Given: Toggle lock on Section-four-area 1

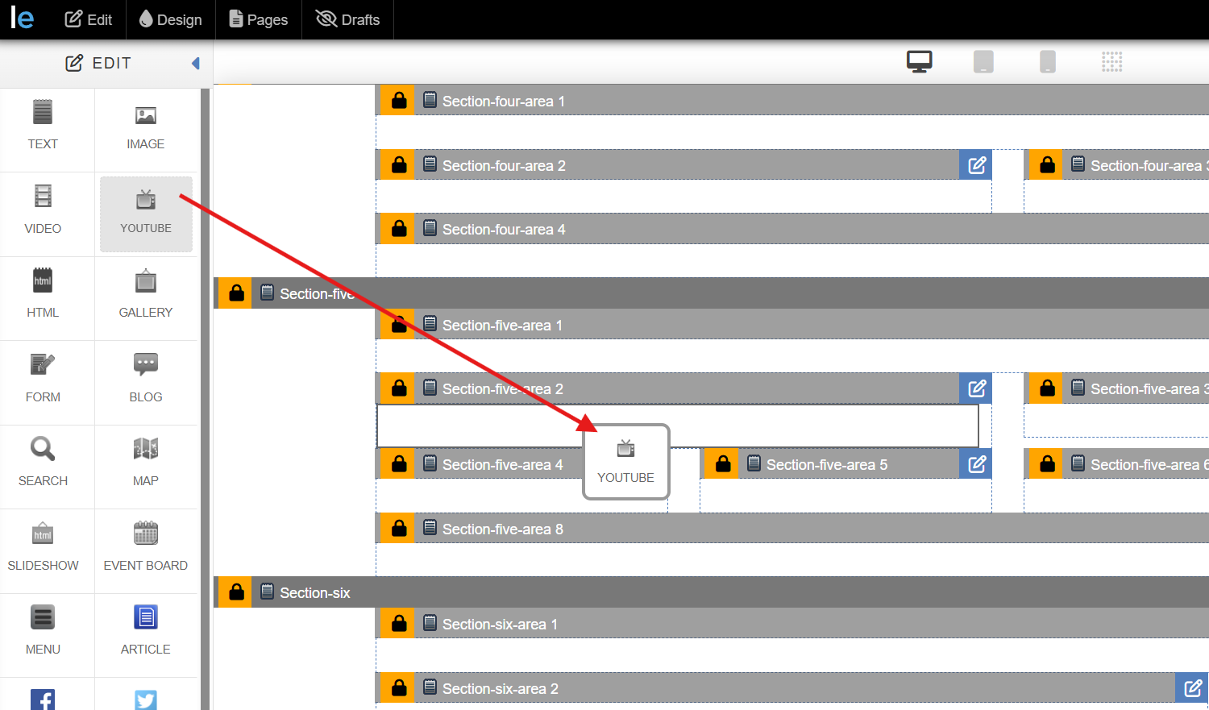Looking at the screenshot, I should point(398,101).
